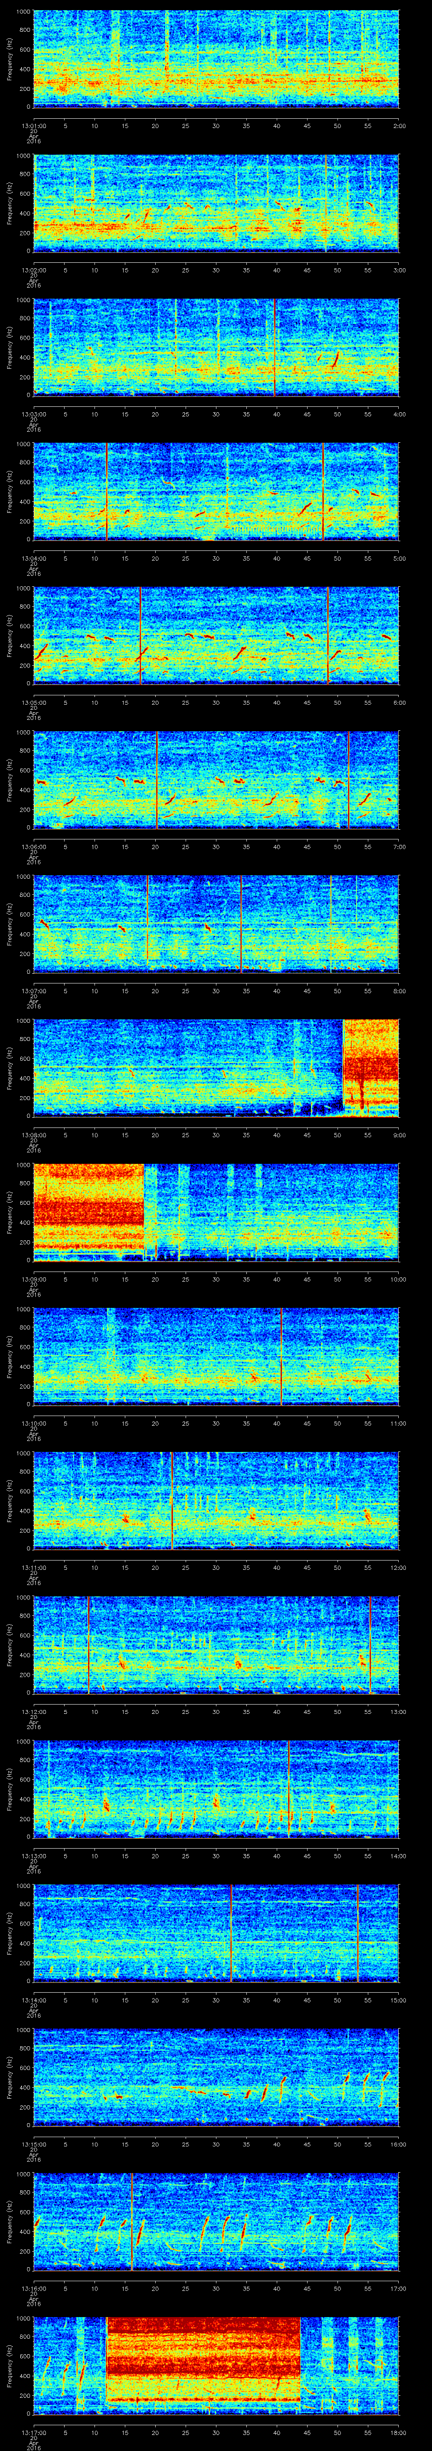
Task: Click the '13:03:00' time label
Action: click(x=34, y=413)
